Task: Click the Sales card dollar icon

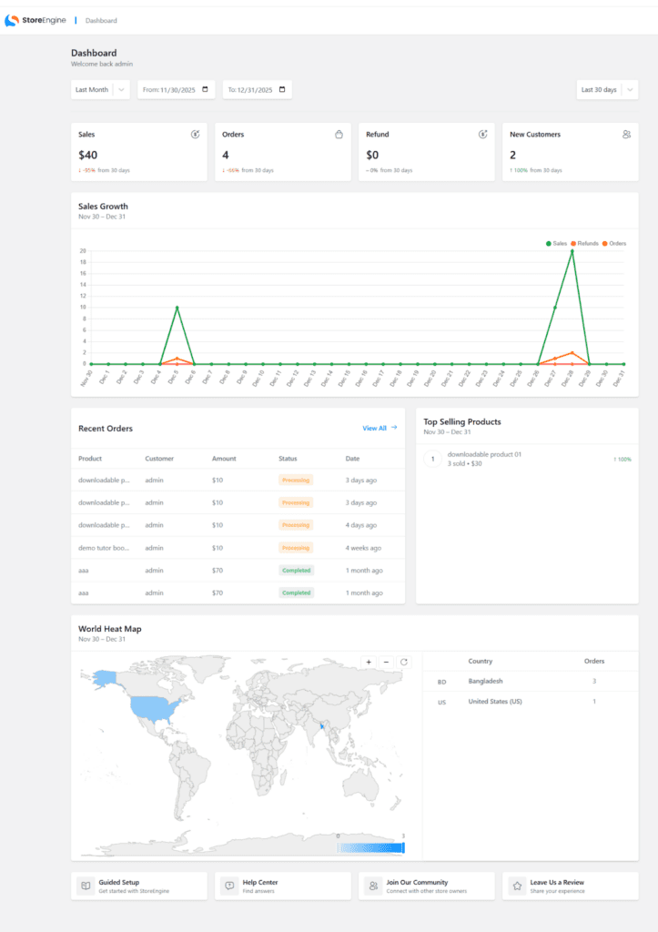Action: tap(195, 135)
